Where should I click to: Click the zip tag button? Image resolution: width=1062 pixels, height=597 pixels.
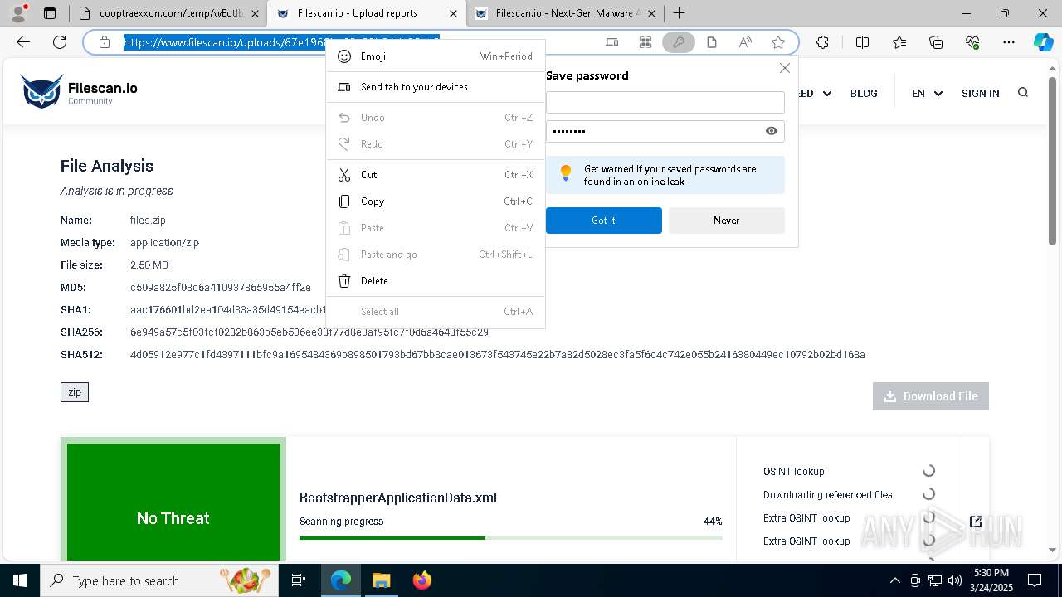click(75, 392)
